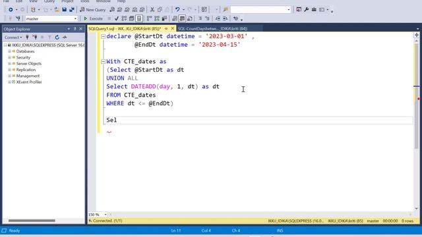Open the Help menu

click(121, 1)
